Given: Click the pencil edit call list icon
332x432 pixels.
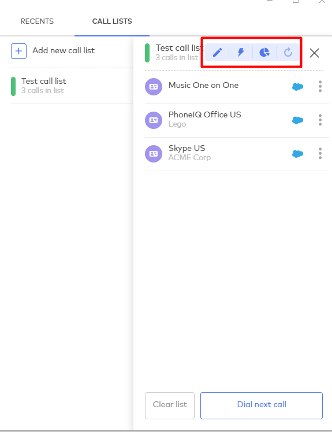Looking at the screenshot, I should 217,53.
